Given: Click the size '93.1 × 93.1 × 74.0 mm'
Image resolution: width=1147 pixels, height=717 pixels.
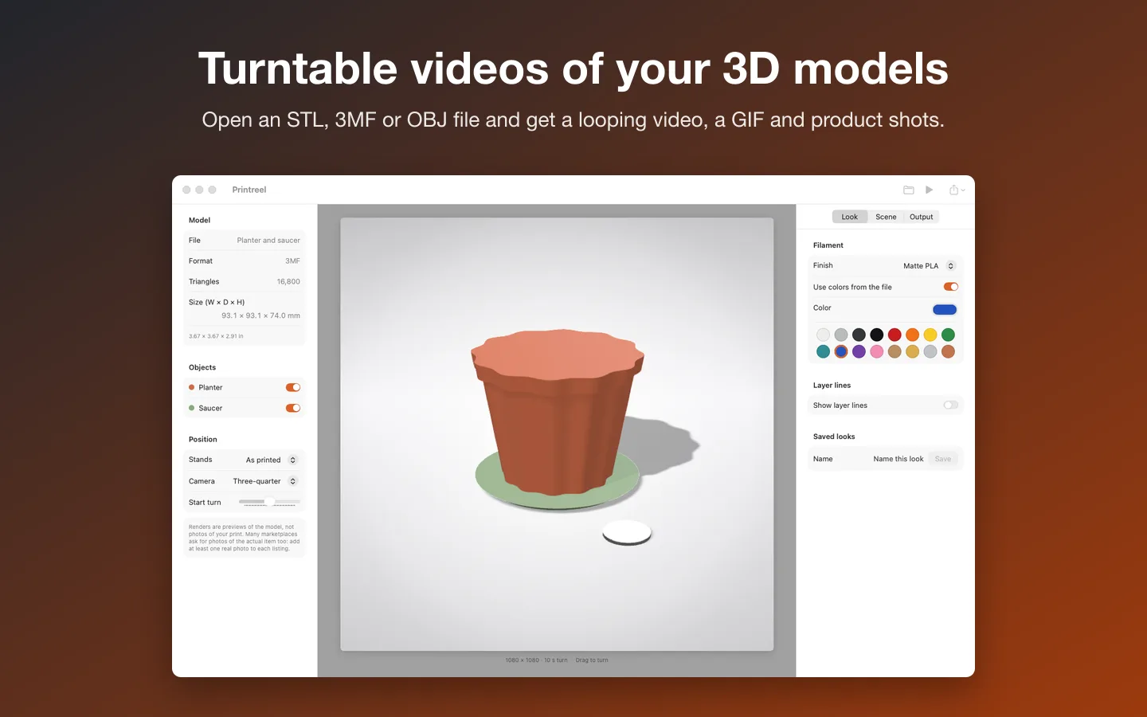Looking at the screenshot, I should coord(260,315).
